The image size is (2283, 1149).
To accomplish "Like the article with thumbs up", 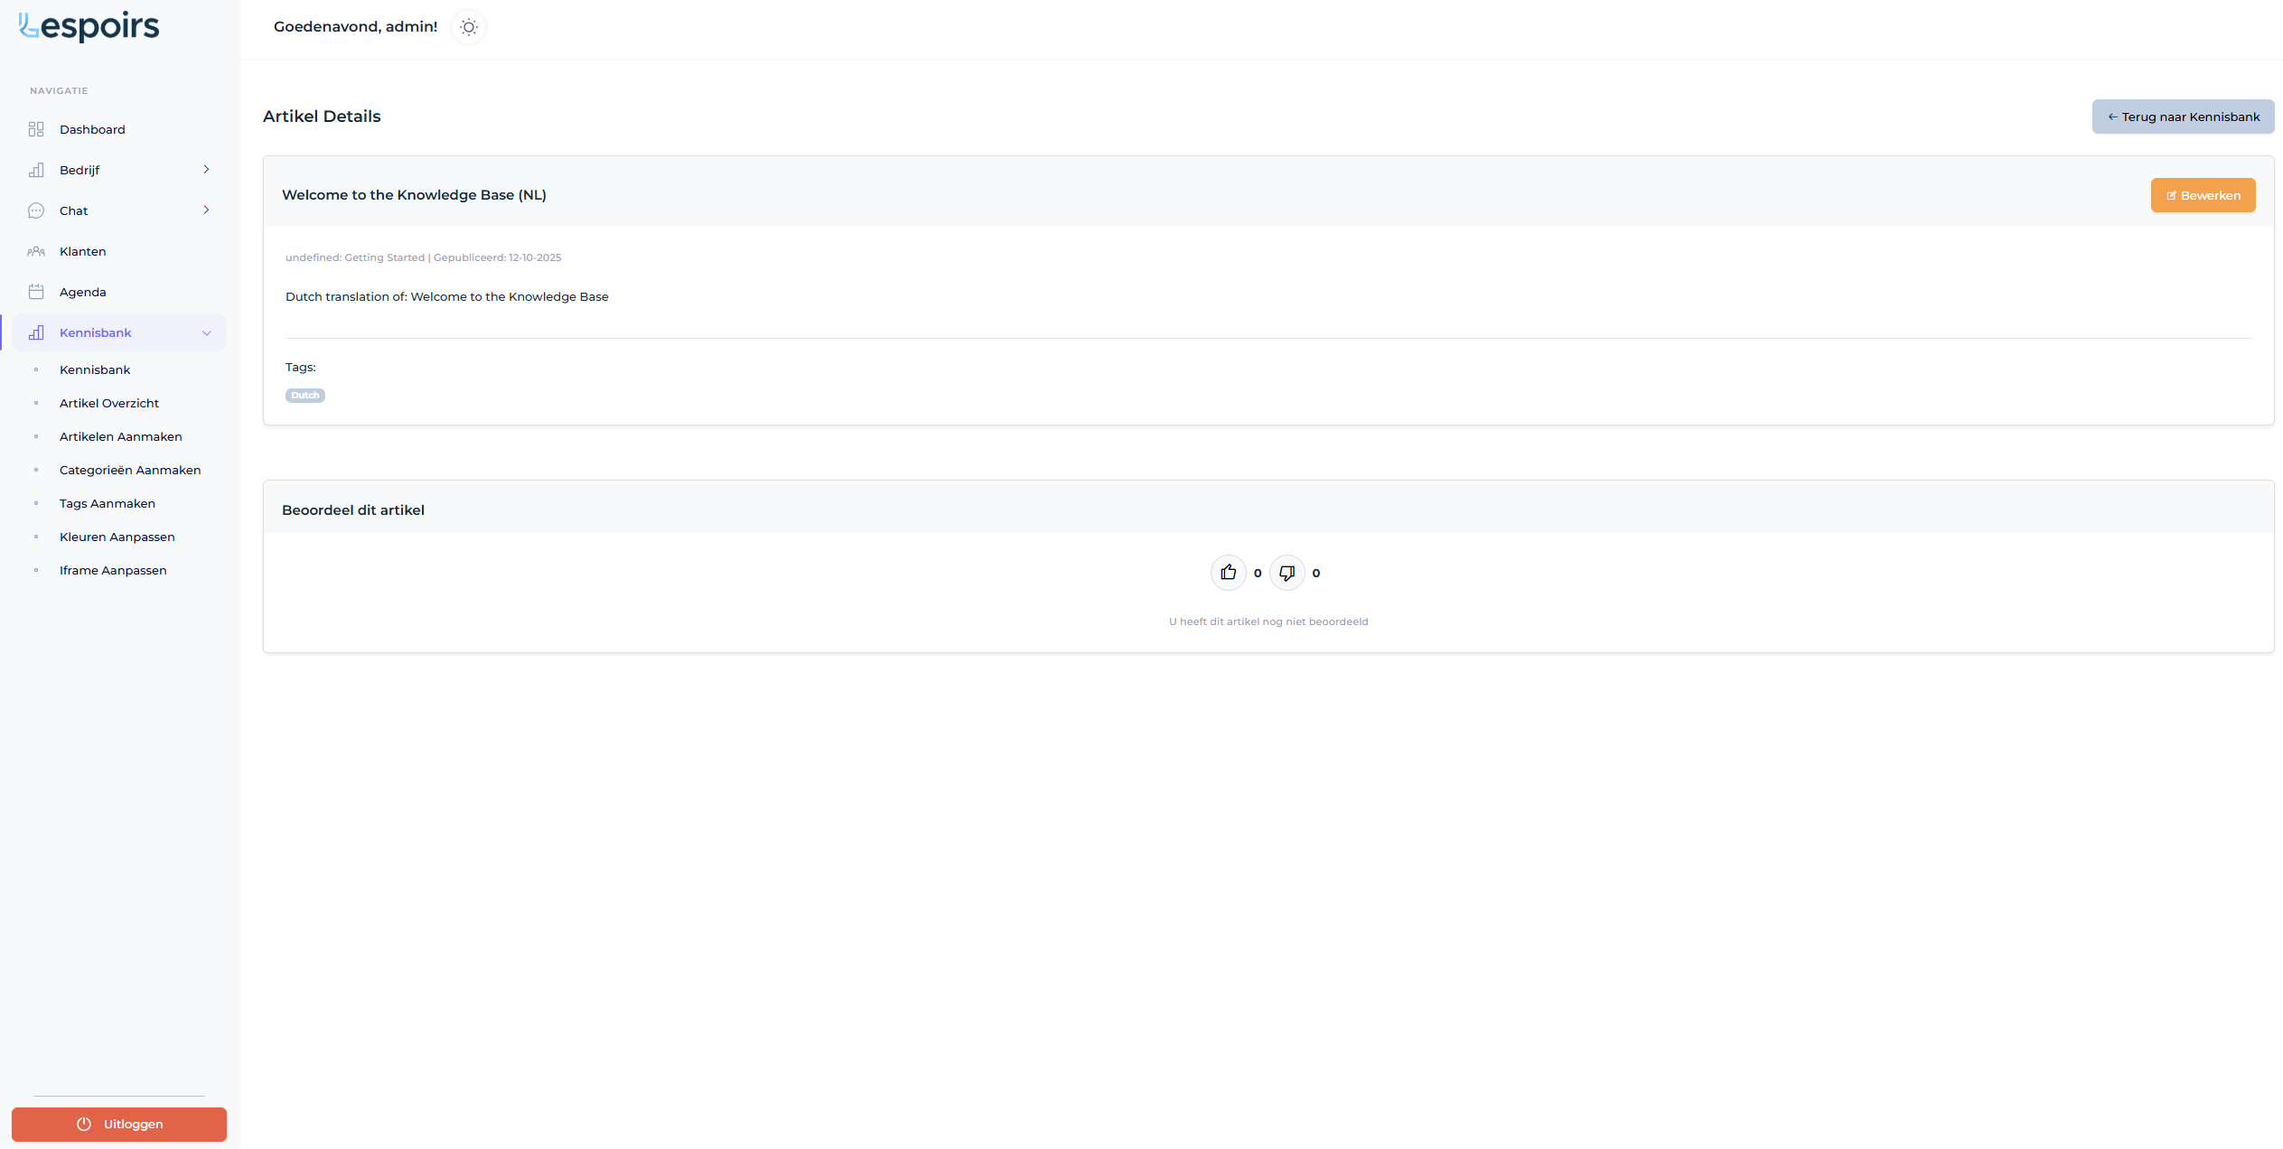I will point(1228,573).
